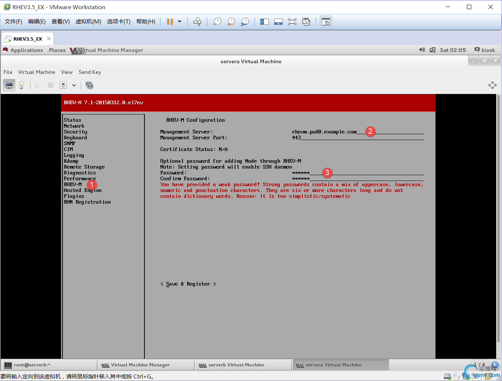
Task: Select Status in the RHEV-H menu
Action: point(72,120)
